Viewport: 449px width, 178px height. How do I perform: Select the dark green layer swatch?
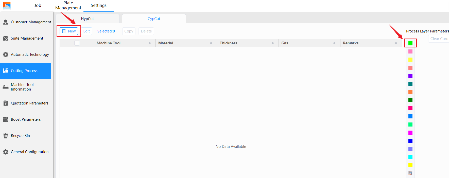[x=410, y=100]
